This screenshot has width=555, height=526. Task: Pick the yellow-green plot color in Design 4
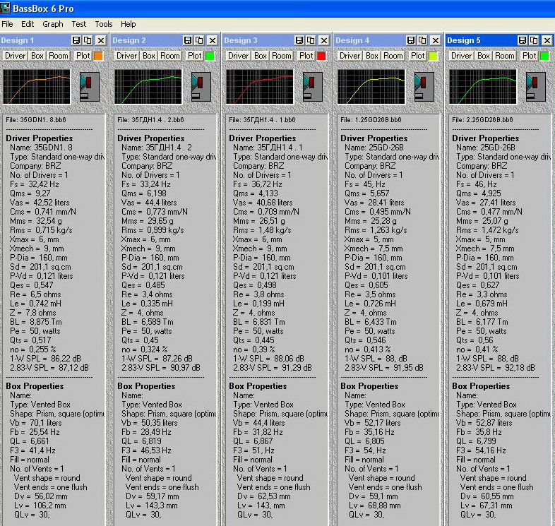pos(433,56)
